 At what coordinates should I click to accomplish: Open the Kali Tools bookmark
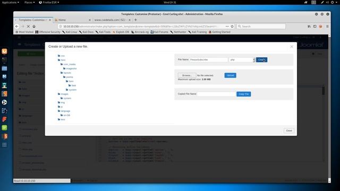coord(103,32)
